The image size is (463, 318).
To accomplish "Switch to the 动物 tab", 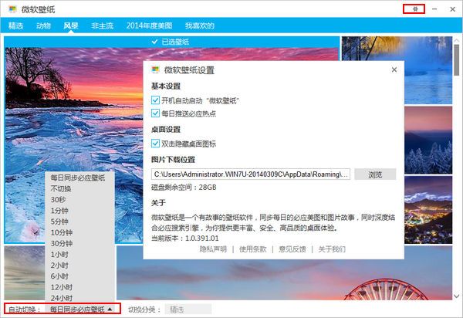I will [43, 25].
